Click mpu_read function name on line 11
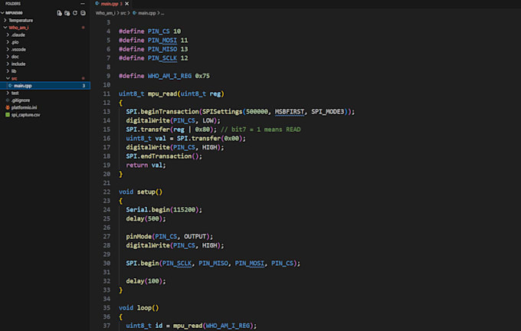 coord(162,94)
